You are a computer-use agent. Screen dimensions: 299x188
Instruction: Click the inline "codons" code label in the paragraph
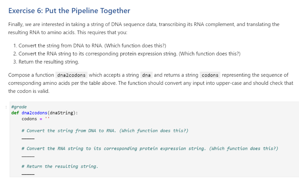210,75
